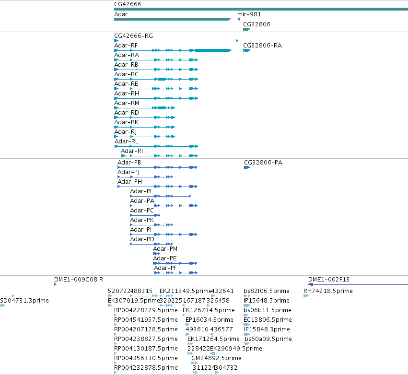This screenshot has height=375, width=408.
Task: Click the EC13806.5prime EST label
Action: [x=268, y=320]
